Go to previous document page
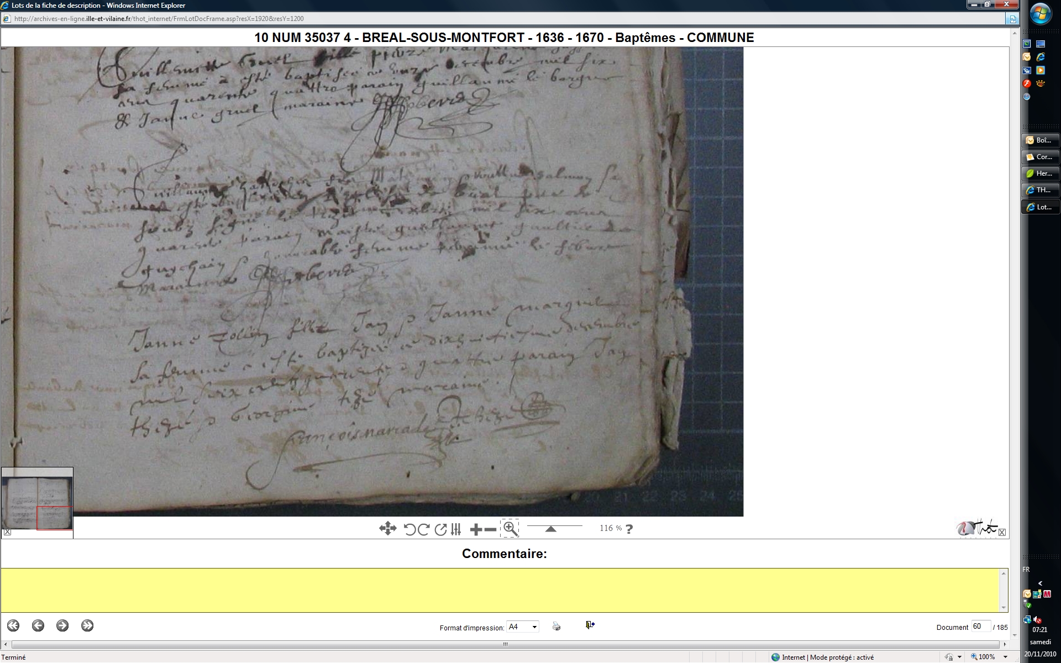The width and height of the screenshot is (1061, 663). pos(38,625)
